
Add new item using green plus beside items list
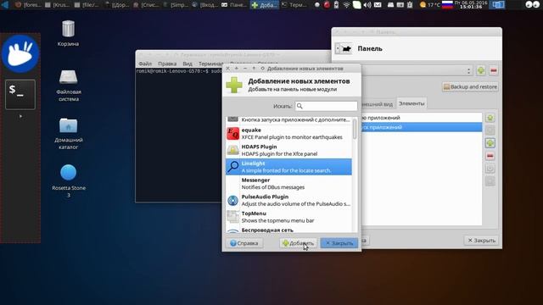pos(490,143)
